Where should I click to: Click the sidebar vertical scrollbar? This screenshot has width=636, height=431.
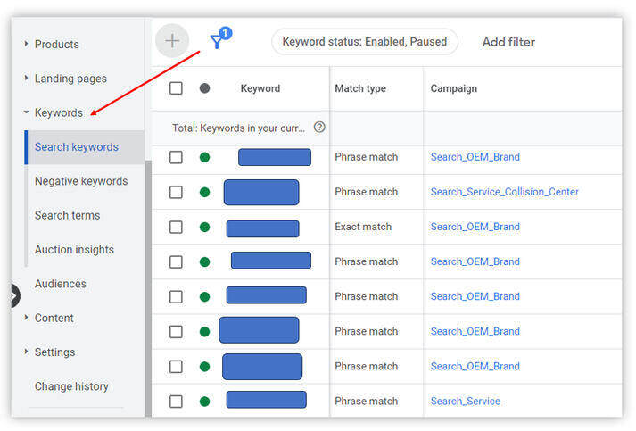[148, 288]
